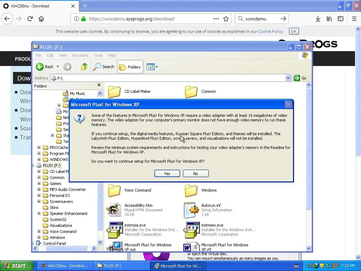Click the file list vertical scrollbar
This screenshot has height=271, width=361.
[308, 149]
